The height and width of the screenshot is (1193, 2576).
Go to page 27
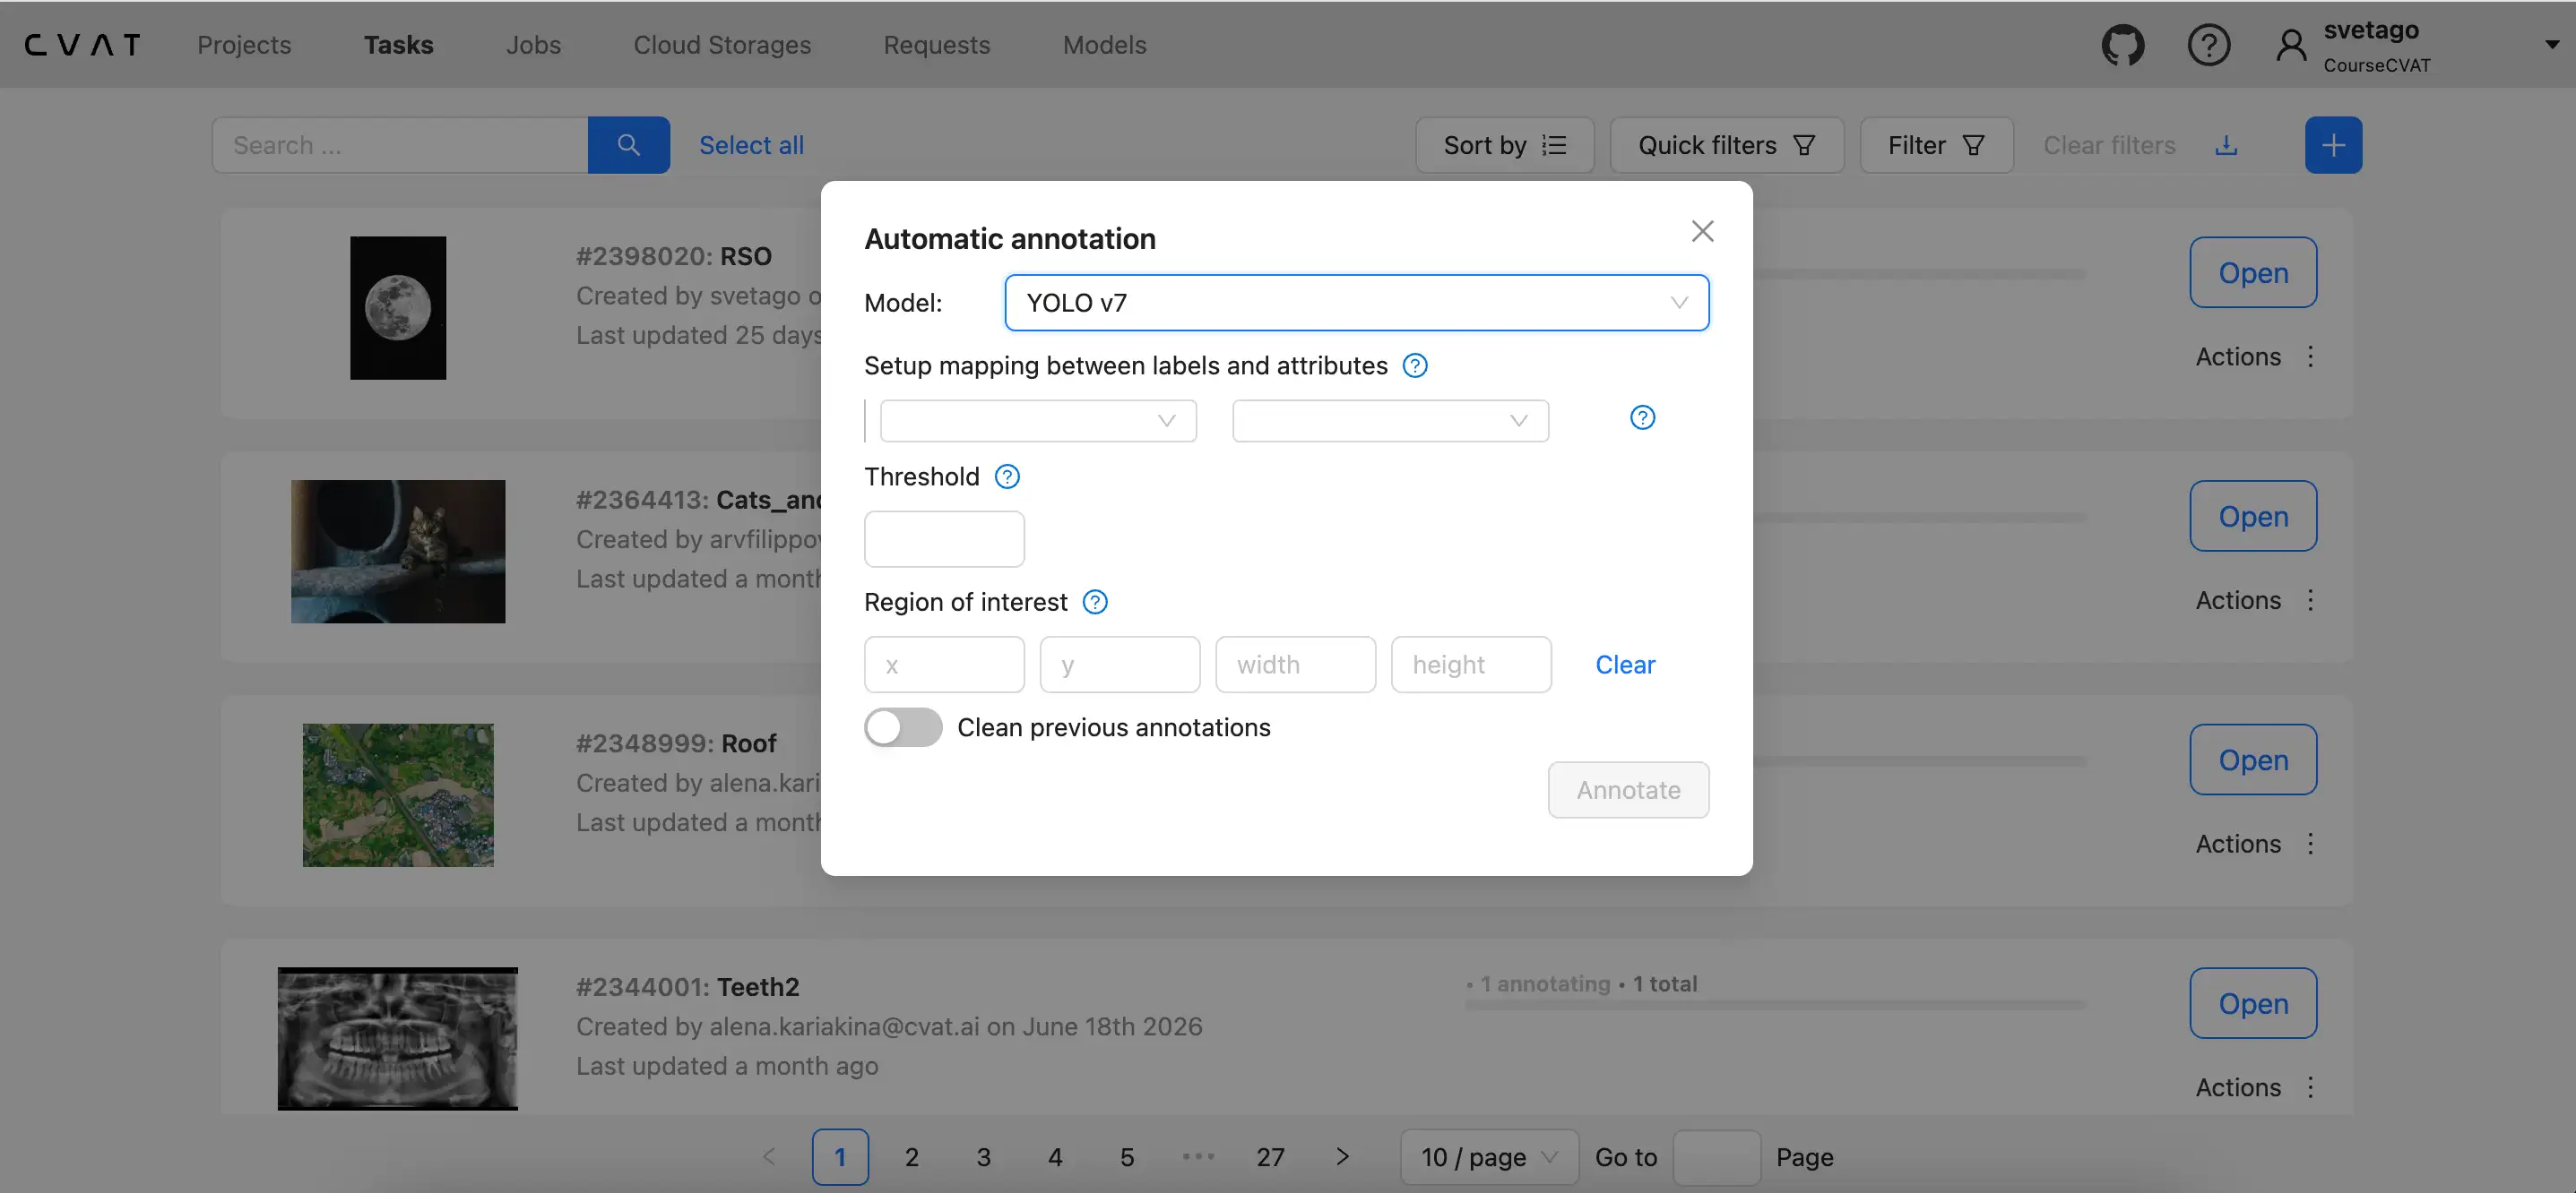(x=1270, y=1157)
